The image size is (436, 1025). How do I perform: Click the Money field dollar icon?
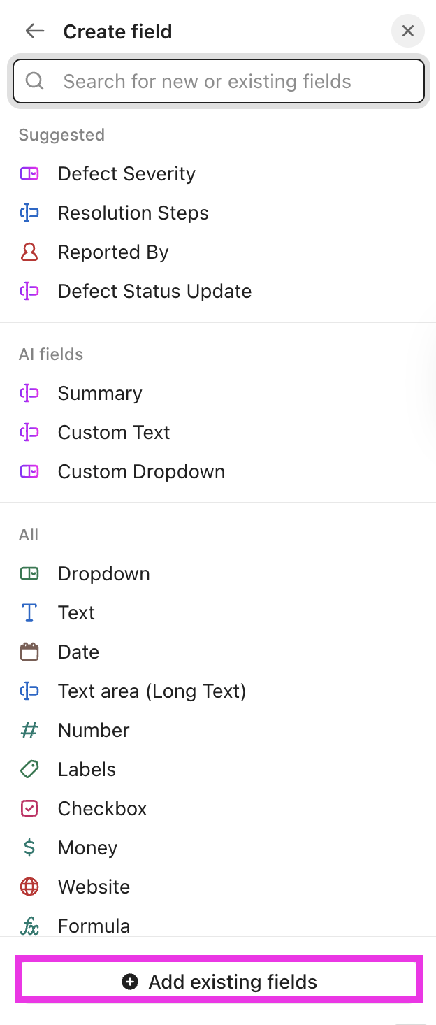click(x=29, y=847)
